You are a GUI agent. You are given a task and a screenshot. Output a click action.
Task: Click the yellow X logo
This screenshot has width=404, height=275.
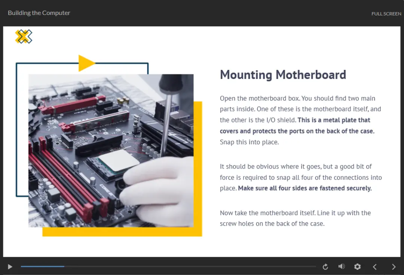24,37
